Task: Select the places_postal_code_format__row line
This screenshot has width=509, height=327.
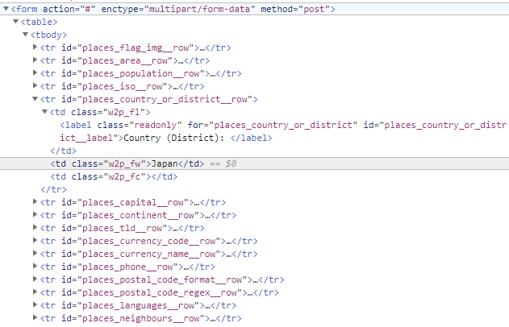Action: coord(162,279)
